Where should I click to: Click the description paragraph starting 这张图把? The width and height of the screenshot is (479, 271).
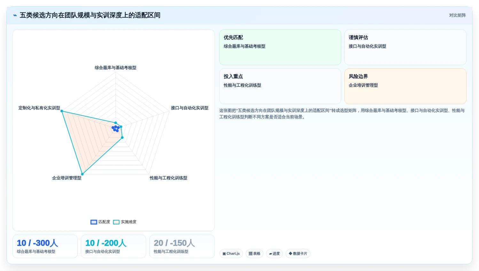tap(342, 114)
